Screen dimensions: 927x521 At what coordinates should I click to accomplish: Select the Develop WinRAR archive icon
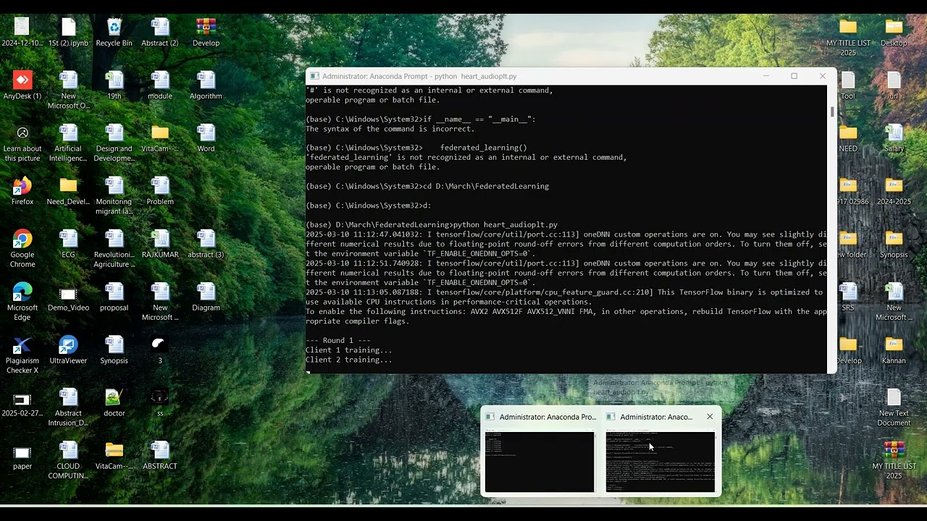206,33
